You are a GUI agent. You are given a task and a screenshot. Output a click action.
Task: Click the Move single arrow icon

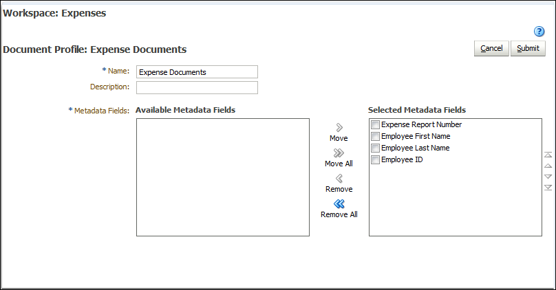point(339,127)
